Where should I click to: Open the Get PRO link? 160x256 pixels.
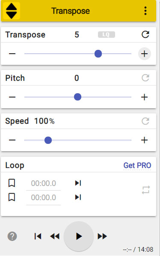tap(137, 165)
